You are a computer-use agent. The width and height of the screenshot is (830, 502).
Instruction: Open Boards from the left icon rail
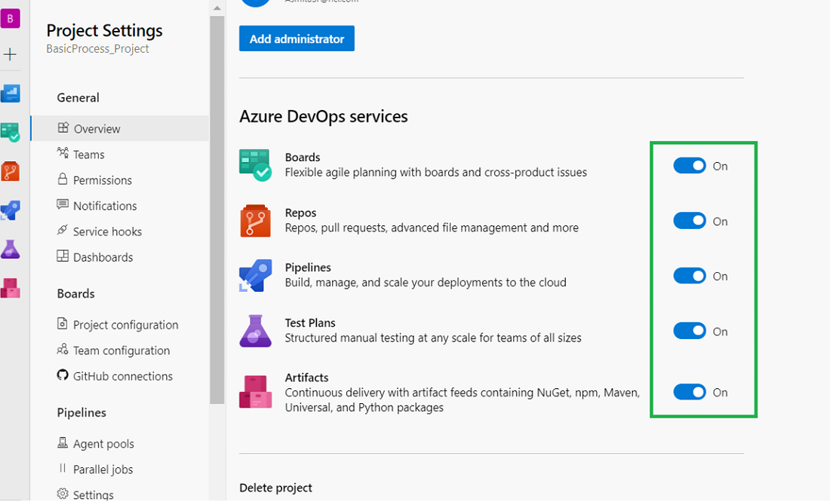[10, 133]
